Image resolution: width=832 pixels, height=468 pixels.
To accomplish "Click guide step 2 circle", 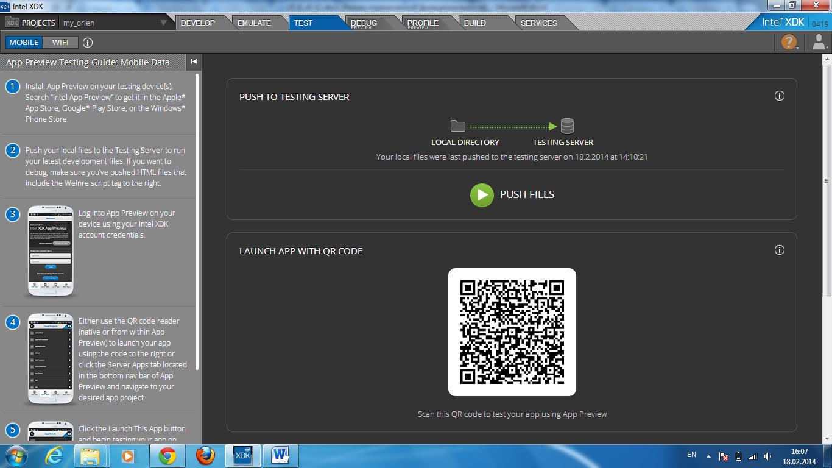I will point(13,151).
